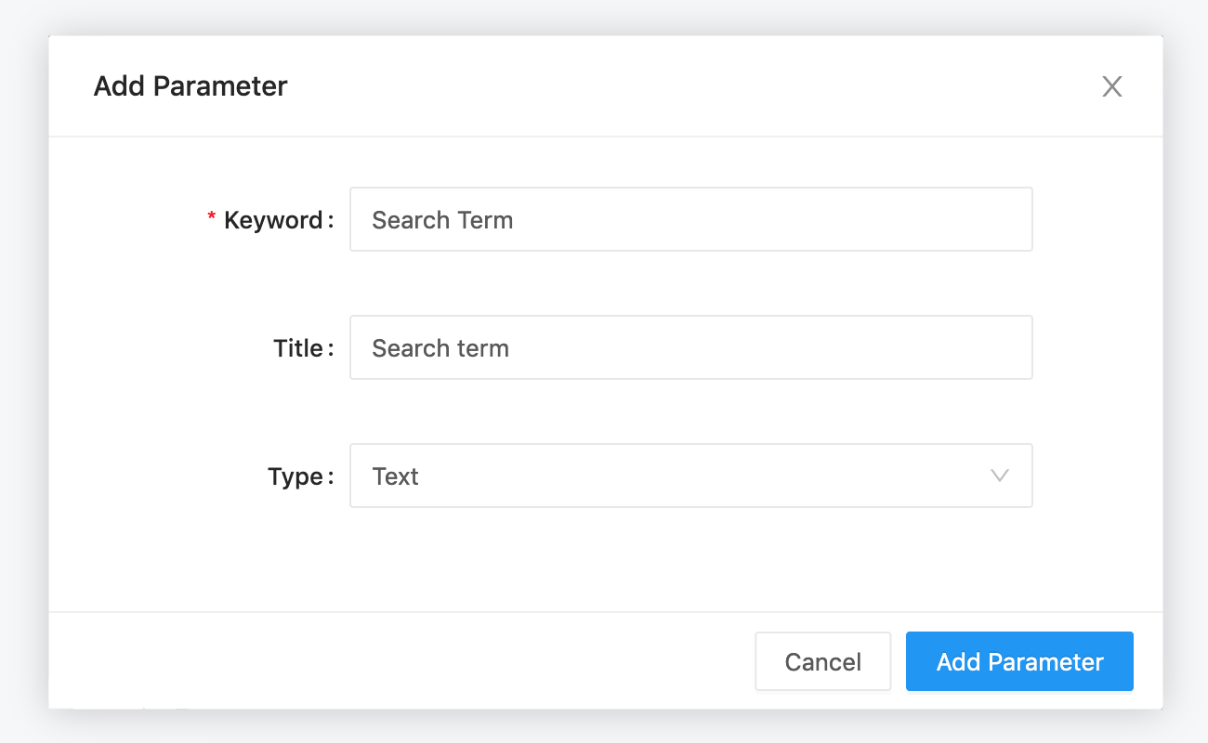Close the Add Parameter dialog with X
Image resolution: width=1208 pixels, height=743 pixels.
1111,86
